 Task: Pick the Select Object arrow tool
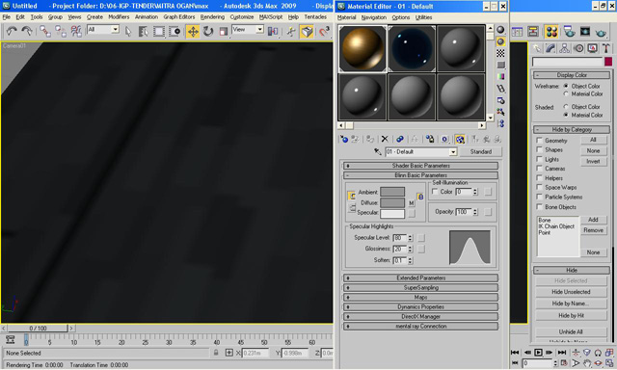pyautogui.click(x=128, y=31)
